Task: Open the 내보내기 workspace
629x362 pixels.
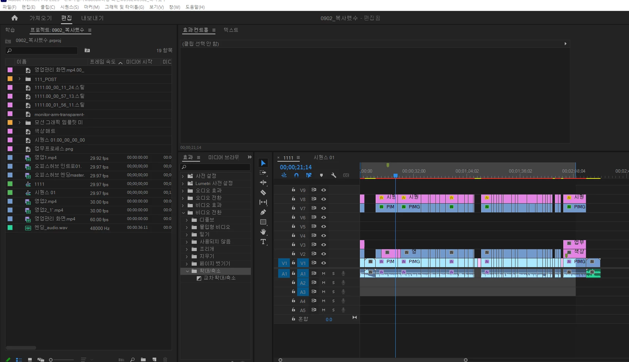Action: [92, 18]
